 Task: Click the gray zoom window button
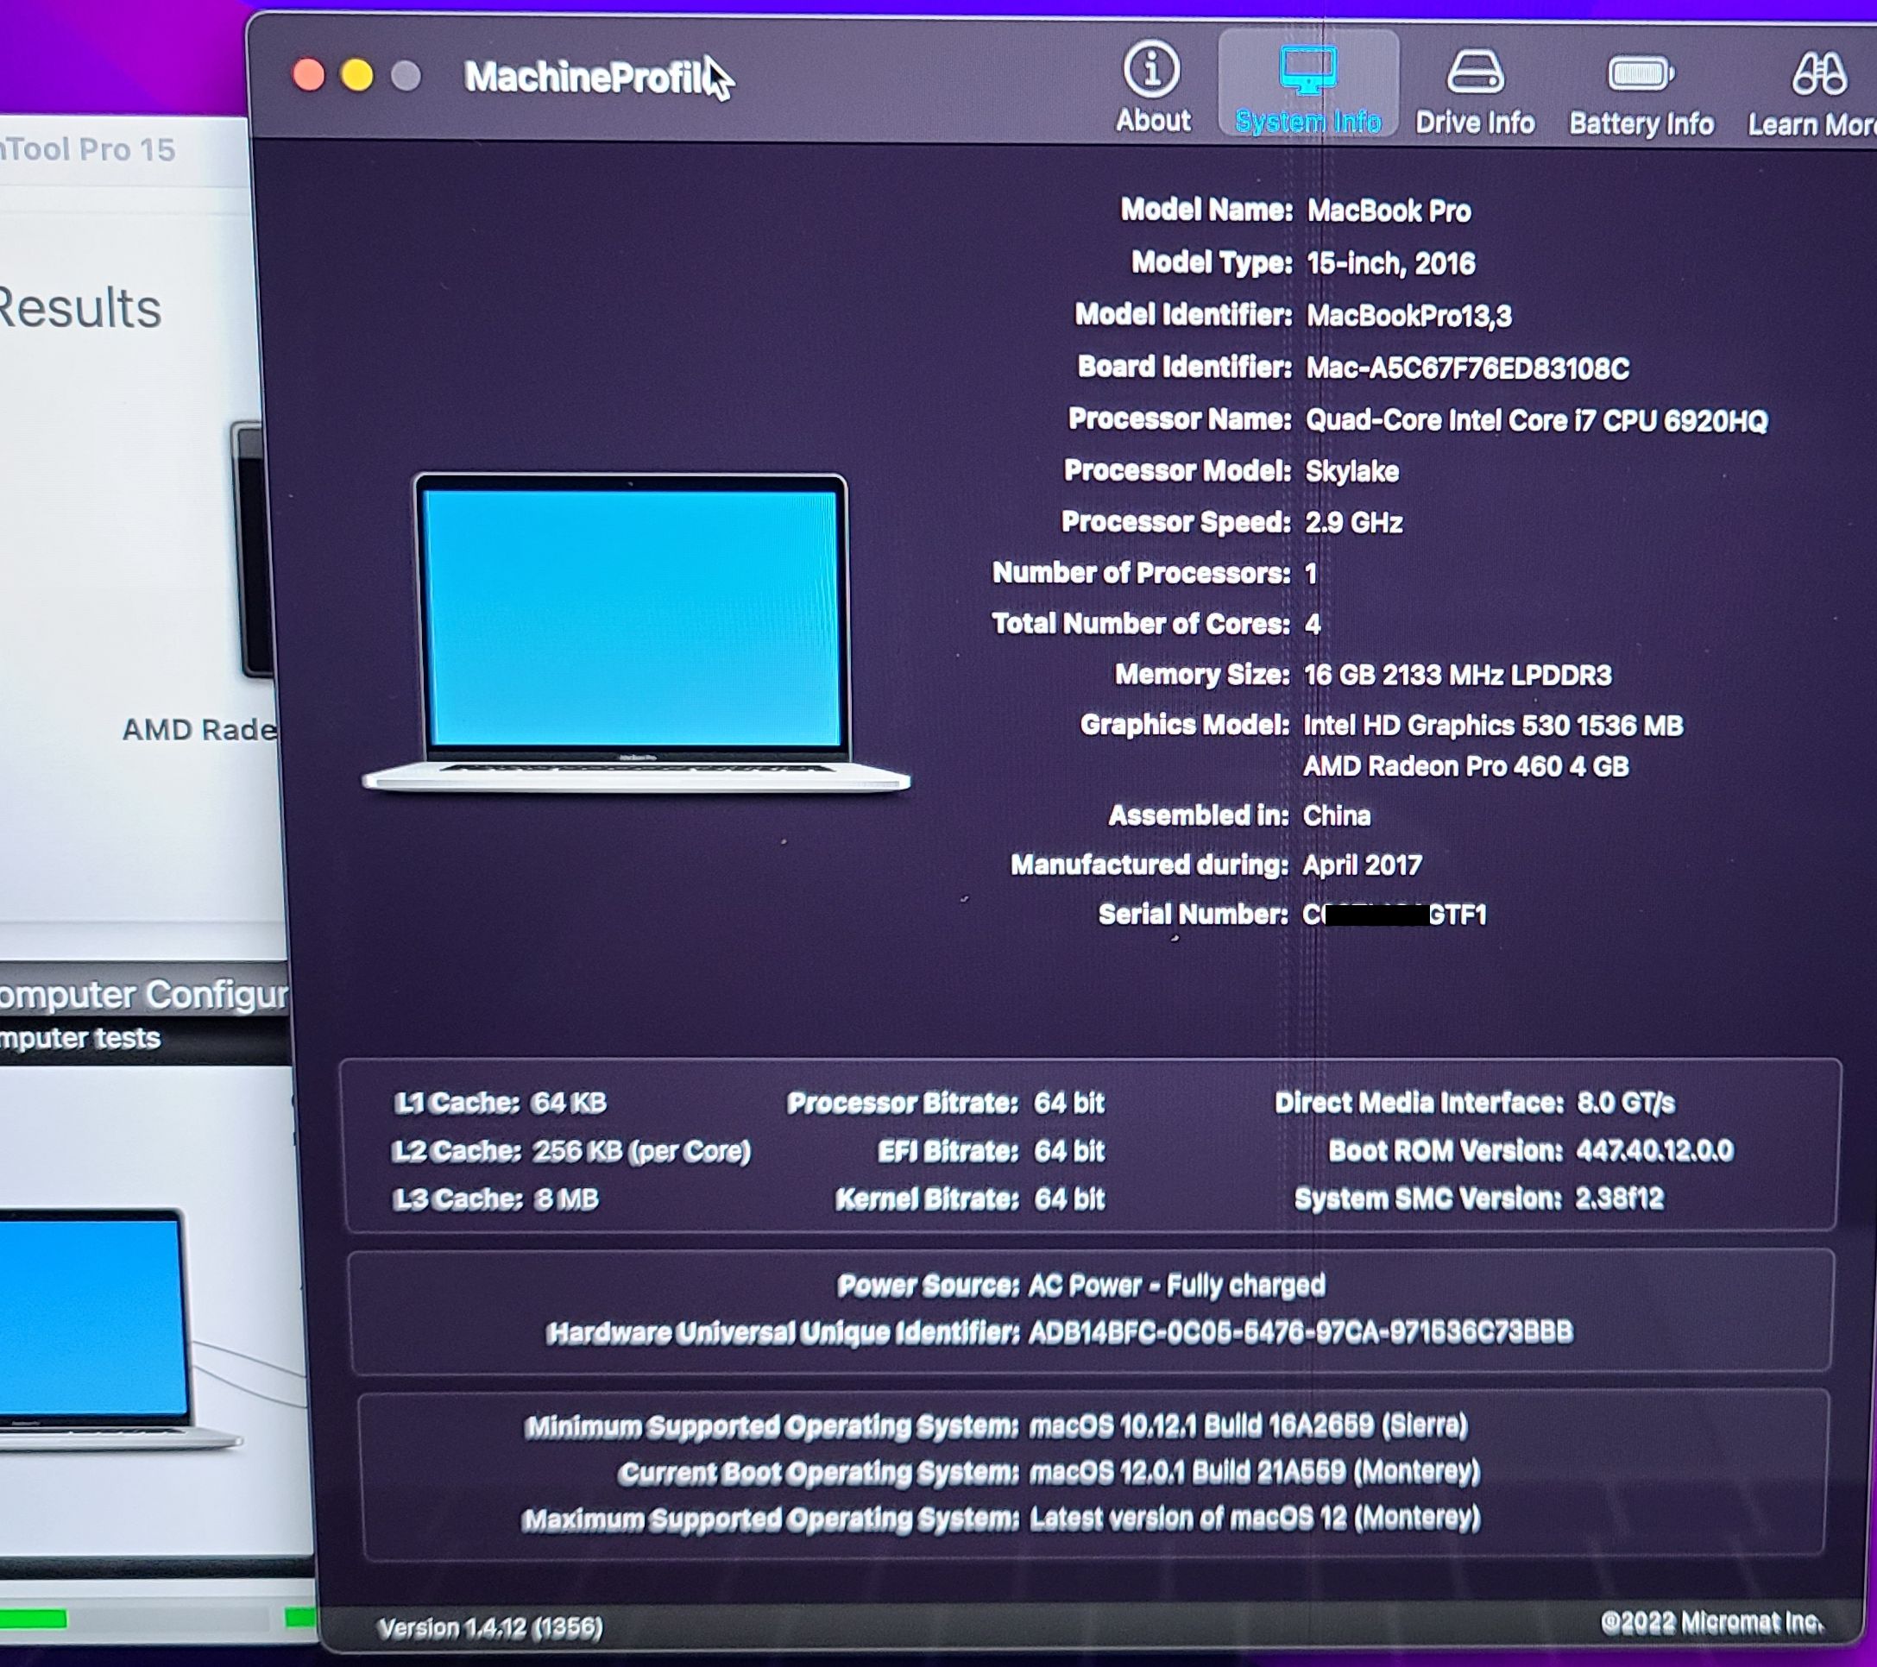[x=406, y=76]
